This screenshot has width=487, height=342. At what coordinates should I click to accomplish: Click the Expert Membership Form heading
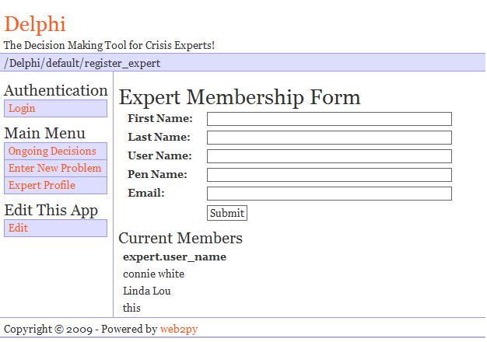point(240,97)
